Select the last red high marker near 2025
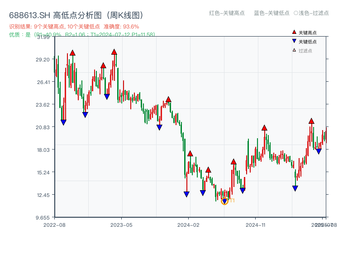Screen dimensions: 362x271 click(x=311, y=121)
